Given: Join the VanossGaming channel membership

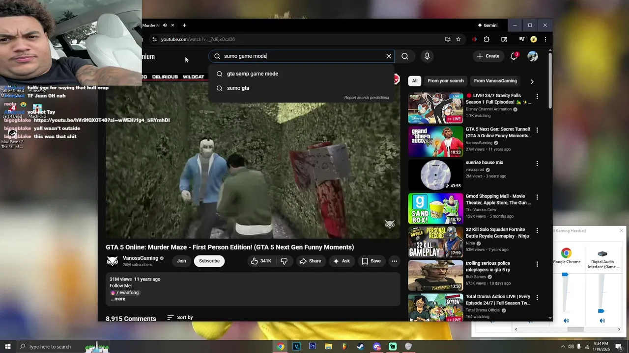Looking at the screenshot, I should pos(181,261).
